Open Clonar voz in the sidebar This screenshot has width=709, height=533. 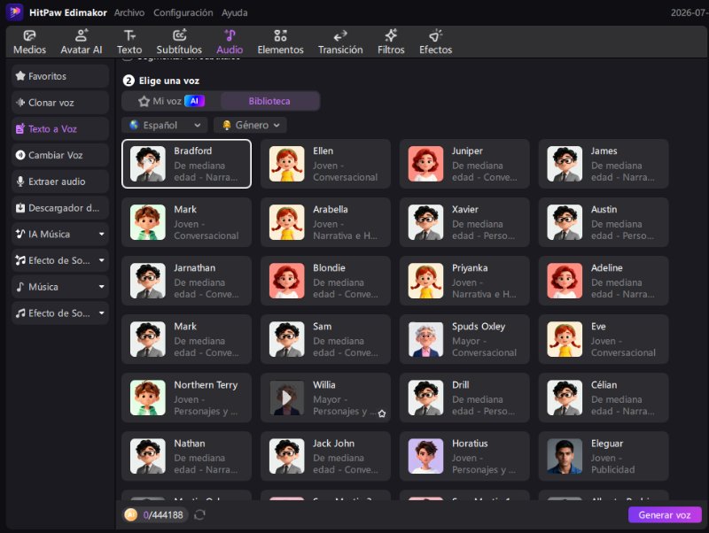pyautogui.click(x=60, y=103)
